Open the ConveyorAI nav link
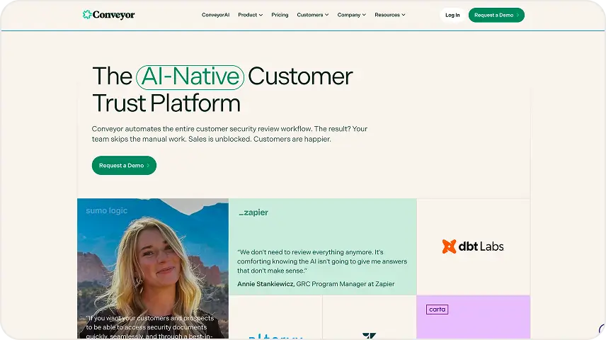 tap(215, 15)
